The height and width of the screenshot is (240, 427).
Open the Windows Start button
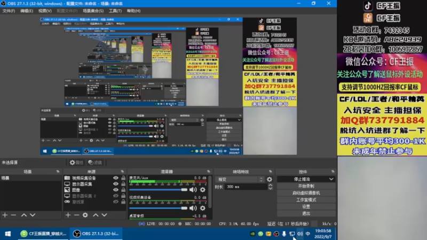(7, 234)
